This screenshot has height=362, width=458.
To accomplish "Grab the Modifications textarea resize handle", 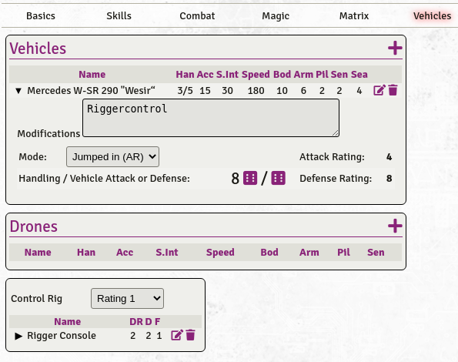I will (336, 133).
